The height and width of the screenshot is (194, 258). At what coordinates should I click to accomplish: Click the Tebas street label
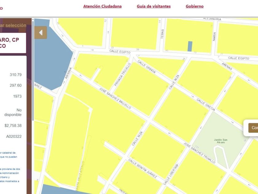click(162, 34)
